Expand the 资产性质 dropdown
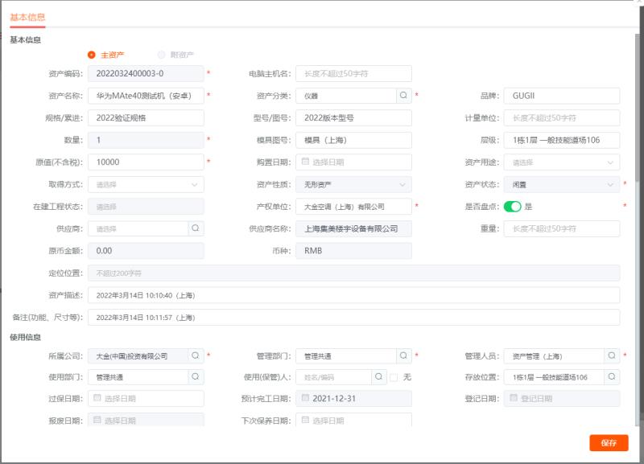Image resolution: width=644 pixels, height=464 pixels. pyautogui.click(x=353, y=184)
